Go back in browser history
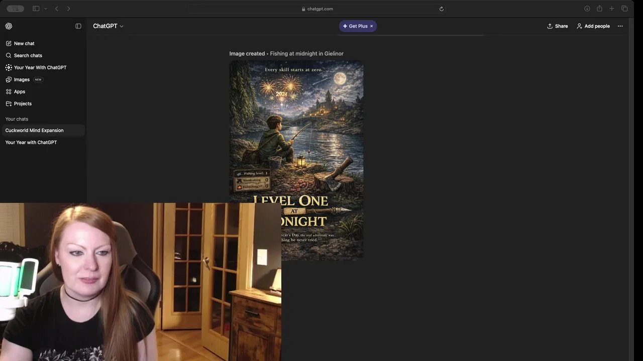Image resolution: width=643 pixels, height=361 pixels. click(57, 9)
